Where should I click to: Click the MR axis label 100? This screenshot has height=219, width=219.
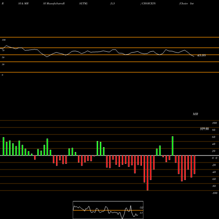point(215,123)
